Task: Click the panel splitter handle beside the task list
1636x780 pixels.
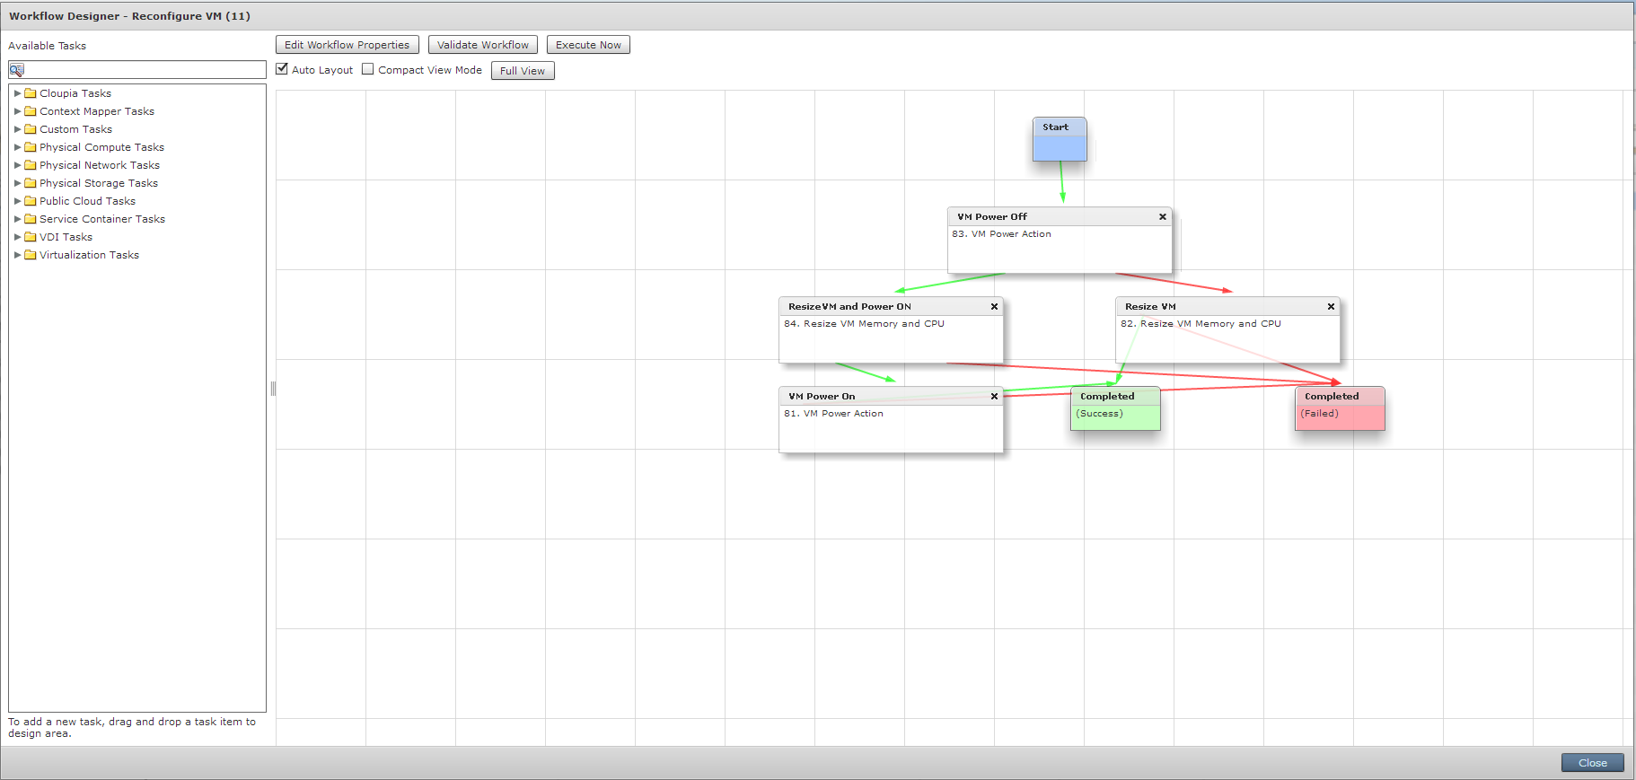Action: click(x=273, y=389)
